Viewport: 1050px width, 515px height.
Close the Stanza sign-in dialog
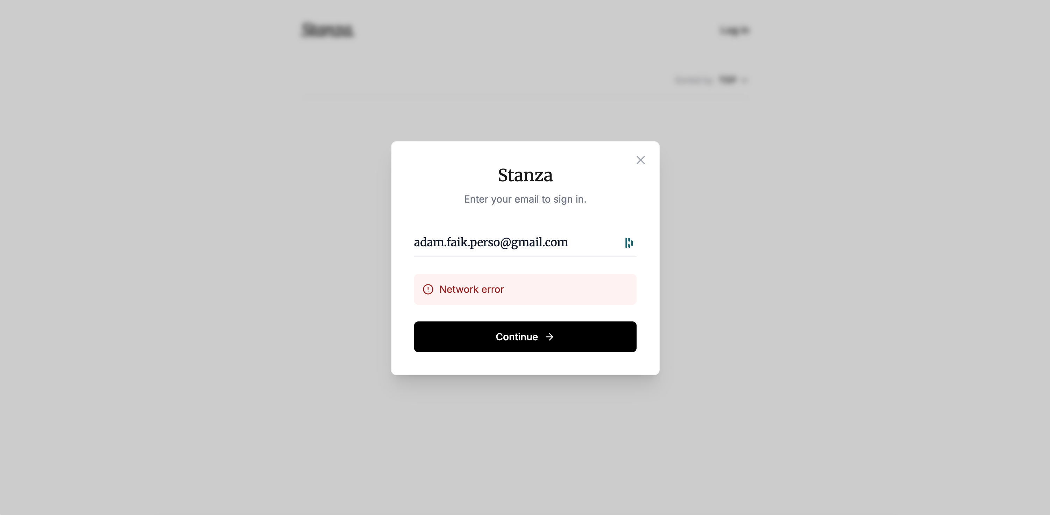(x=640, y=160)
